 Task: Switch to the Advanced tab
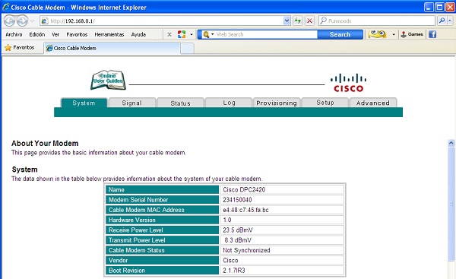pos(373,103)
